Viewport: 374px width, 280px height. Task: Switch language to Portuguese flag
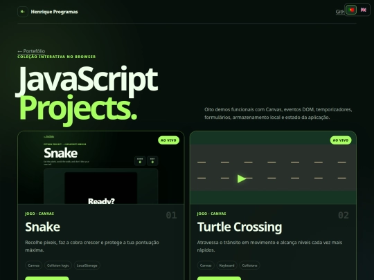351,10
